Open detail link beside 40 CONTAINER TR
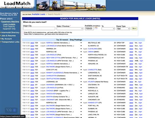 [x=131, y=67]
